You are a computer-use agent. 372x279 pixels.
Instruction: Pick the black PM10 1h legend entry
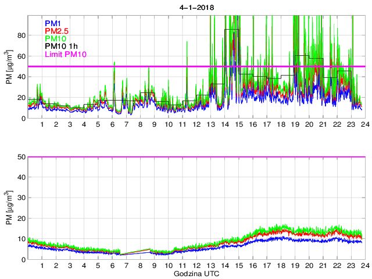(x=62, y=46)
